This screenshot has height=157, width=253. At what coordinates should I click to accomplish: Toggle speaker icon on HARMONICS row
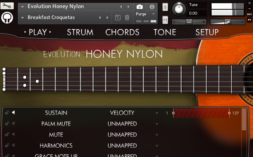click(x=13, y=145)
